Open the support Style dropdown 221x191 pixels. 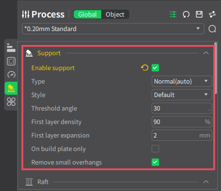click(x=182, y=95)
